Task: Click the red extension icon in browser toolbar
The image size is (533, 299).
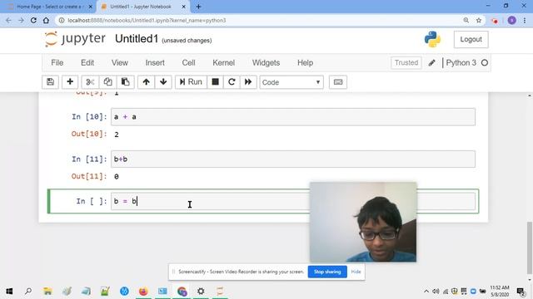Action: pos(495,21)
